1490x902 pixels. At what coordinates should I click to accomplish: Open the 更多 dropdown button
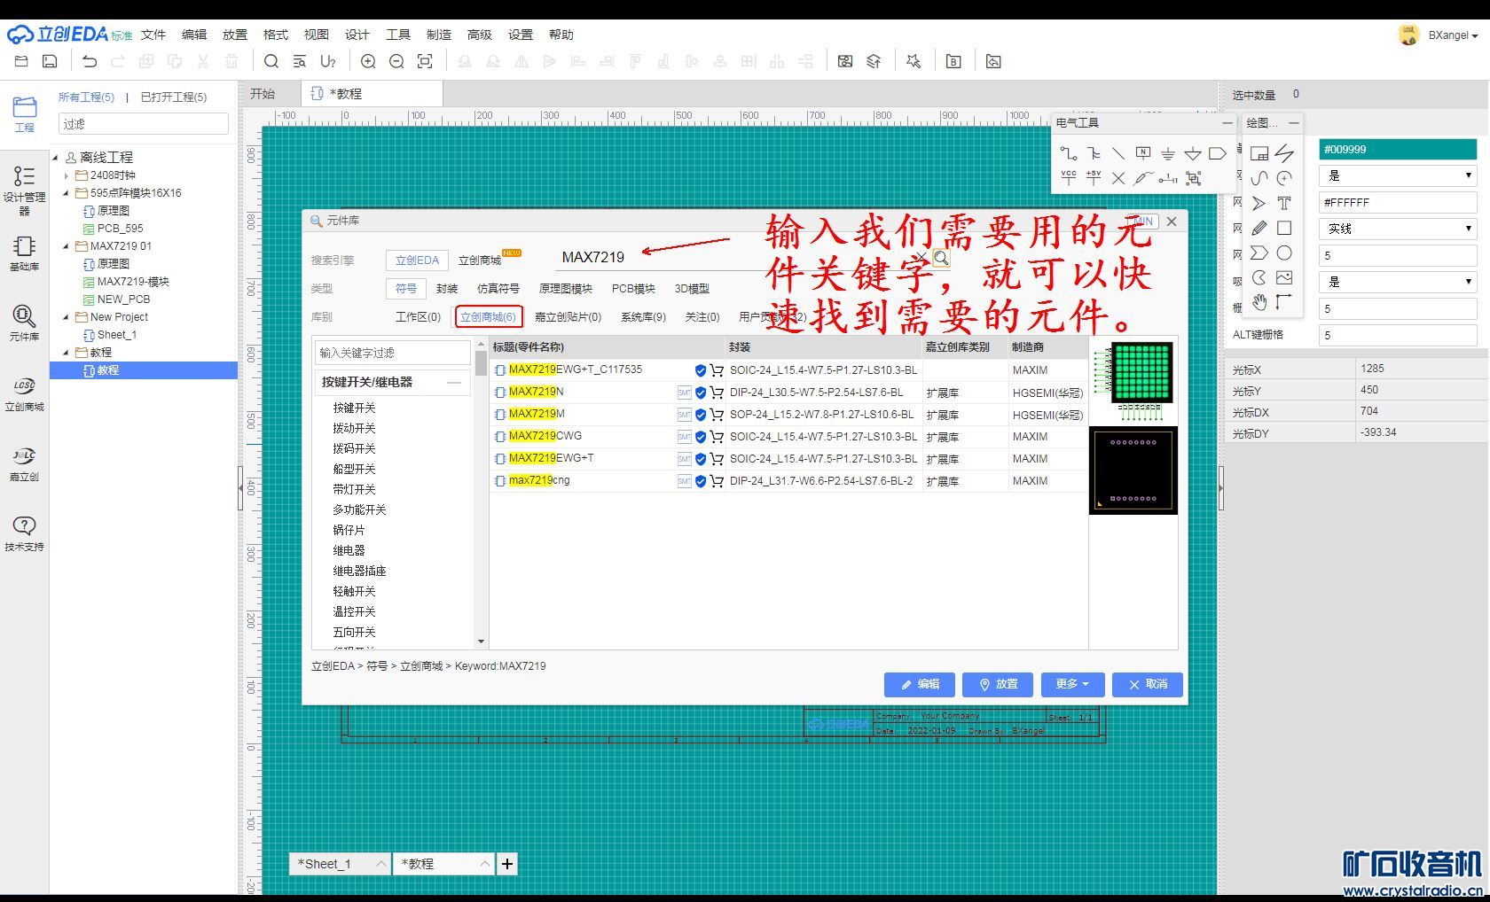coord(1072,684)
